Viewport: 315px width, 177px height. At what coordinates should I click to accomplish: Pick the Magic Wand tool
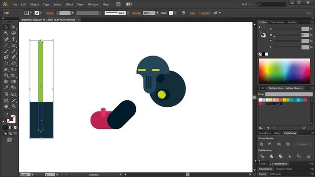click(6, 33)
